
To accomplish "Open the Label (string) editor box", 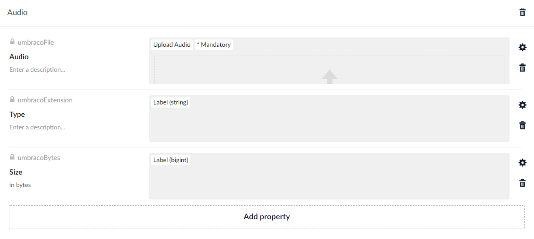I will click(x=329, y=118).
